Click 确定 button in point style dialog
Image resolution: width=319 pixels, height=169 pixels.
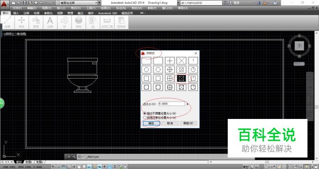tap(151, 123)
